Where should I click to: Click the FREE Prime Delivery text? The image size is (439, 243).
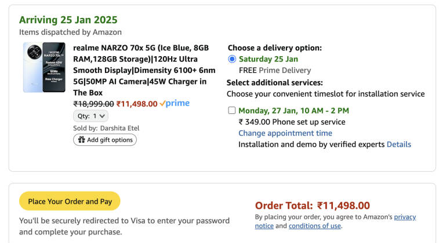(274, 70)
